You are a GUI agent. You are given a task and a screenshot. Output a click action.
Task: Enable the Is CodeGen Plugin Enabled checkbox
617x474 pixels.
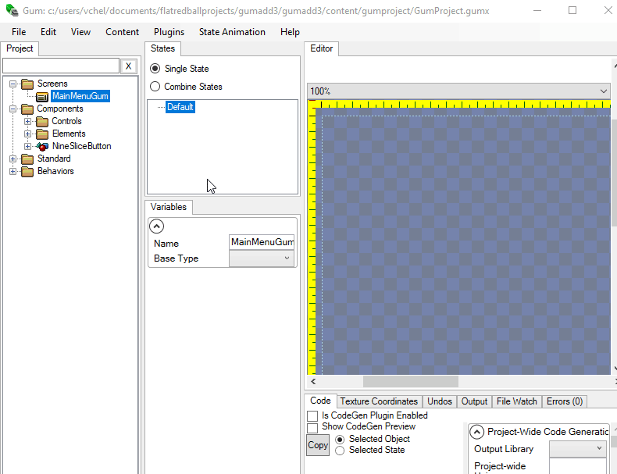coord(312,415)
